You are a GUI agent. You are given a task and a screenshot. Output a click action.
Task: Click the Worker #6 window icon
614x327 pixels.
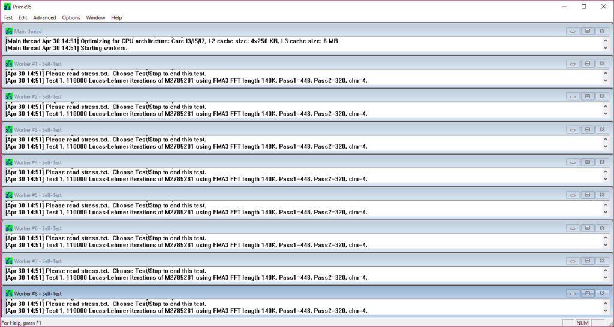tap(9, 228)
